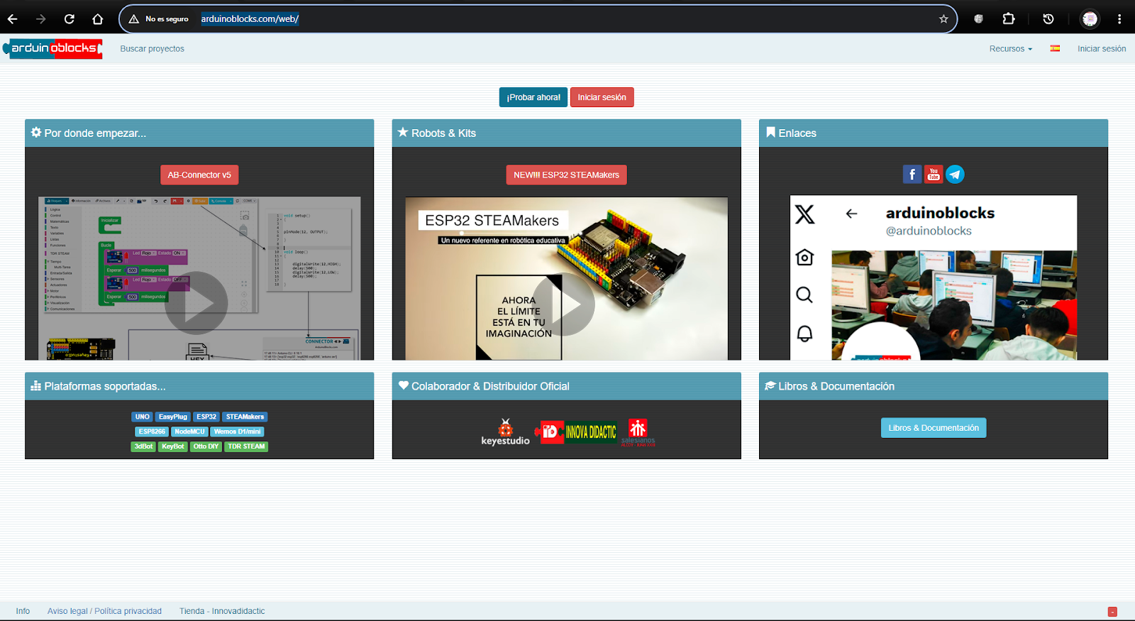Open Buscar proyectos in the navbar
The height and width of the screenshot is (621, 1135).
(x=152, y=49)
